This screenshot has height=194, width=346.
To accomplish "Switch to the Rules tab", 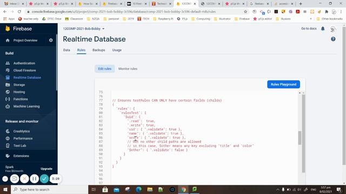I will click(81, 50).
